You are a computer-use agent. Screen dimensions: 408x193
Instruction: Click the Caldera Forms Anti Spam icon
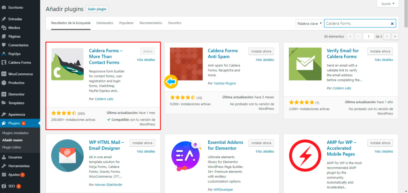click(x=186, y=64)
